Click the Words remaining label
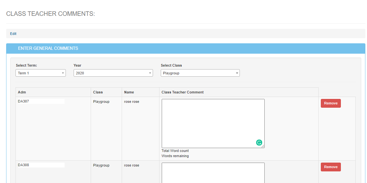Viewport: 367px width, 183px height. [x=175, y=156]
